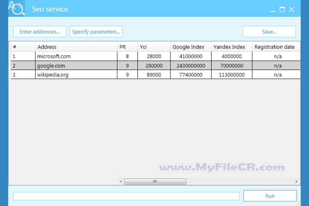Sort by the Google Index column header
Image resolution: width=309 pixels, height=206 pixels.
[x=191, y=47]
